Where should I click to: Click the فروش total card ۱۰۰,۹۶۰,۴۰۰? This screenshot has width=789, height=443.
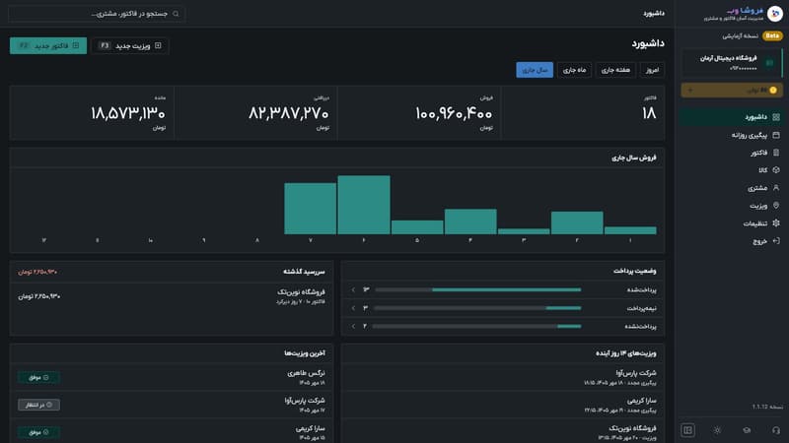[x=419, y=112]
